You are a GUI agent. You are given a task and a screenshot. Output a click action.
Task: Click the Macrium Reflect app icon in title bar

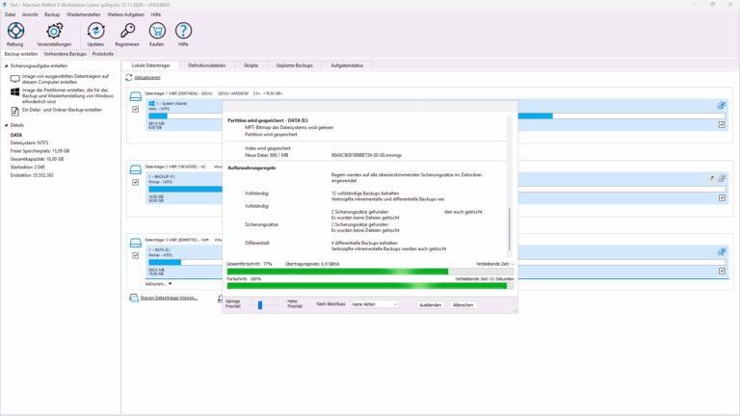click(4, 5)
